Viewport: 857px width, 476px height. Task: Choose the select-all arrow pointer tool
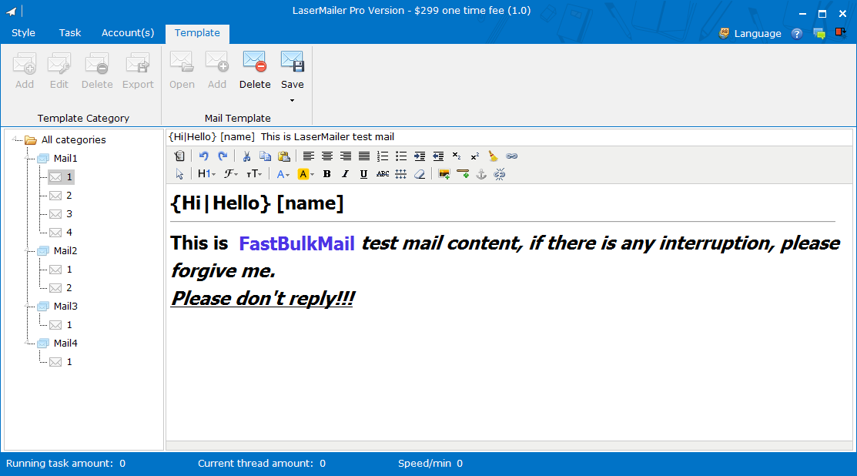179,174
